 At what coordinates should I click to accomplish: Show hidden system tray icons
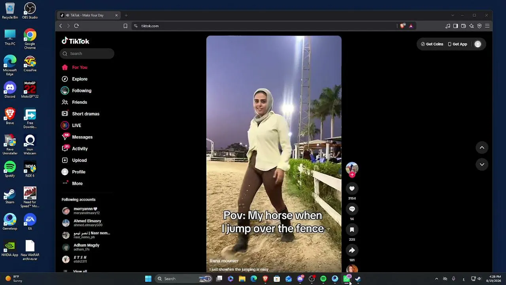436,279
